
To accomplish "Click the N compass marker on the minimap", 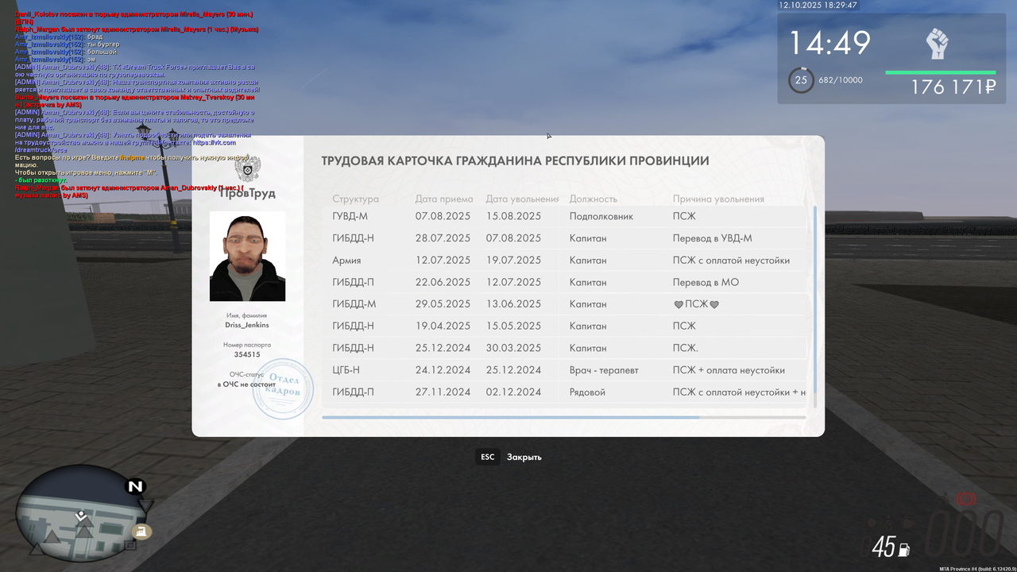I will point(135,486).
